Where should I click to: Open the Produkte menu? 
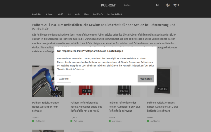37,14
